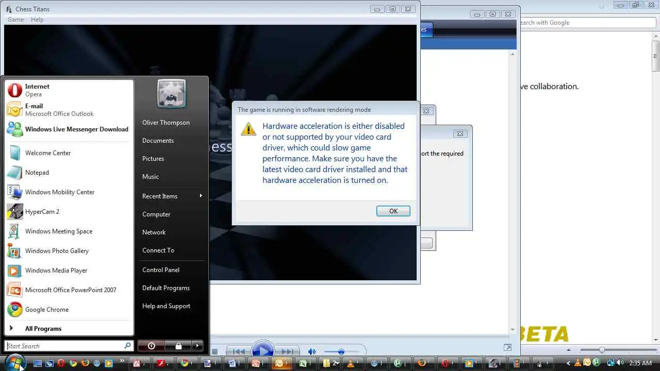
Task: Mute the media player sound
Action: 311,351
